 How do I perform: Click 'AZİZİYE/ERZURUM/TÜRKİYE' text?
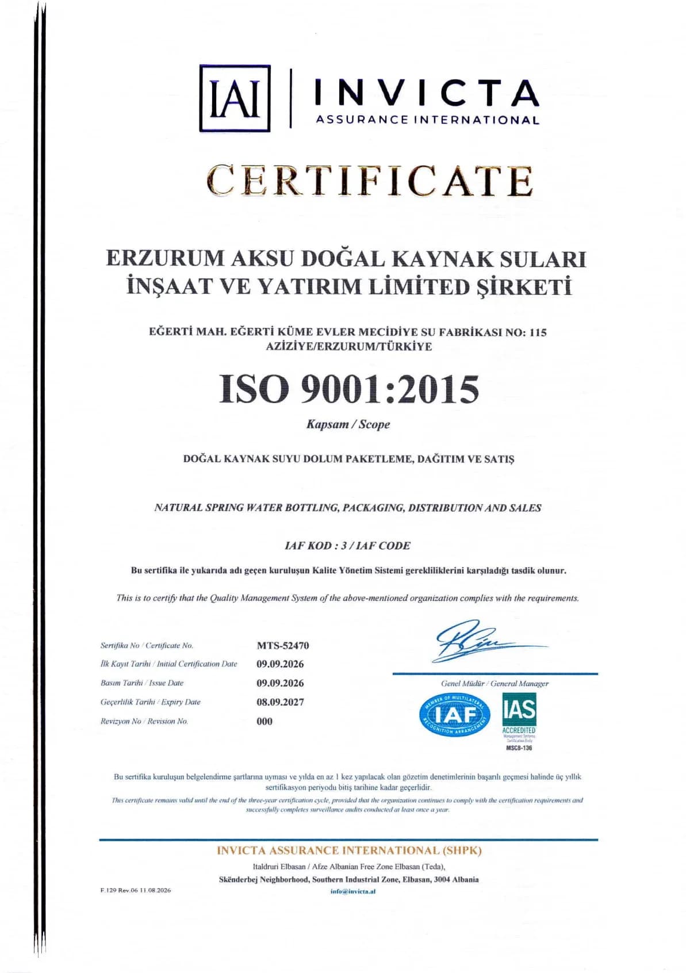(349, 347)
